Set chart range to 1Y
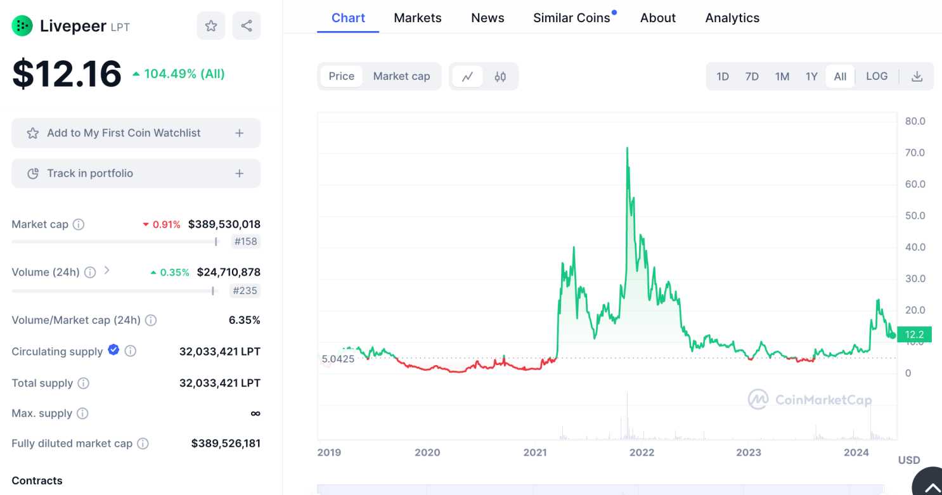The width and height of the screenshot is (942, 495). pos(811,77)
